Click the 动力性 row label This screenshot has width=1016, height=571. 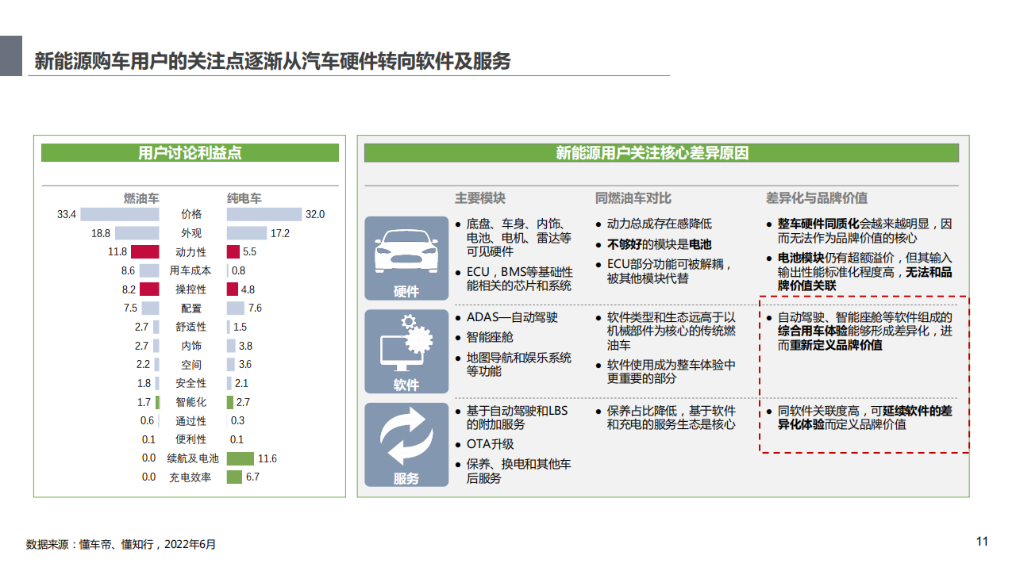tap(191, 252)
